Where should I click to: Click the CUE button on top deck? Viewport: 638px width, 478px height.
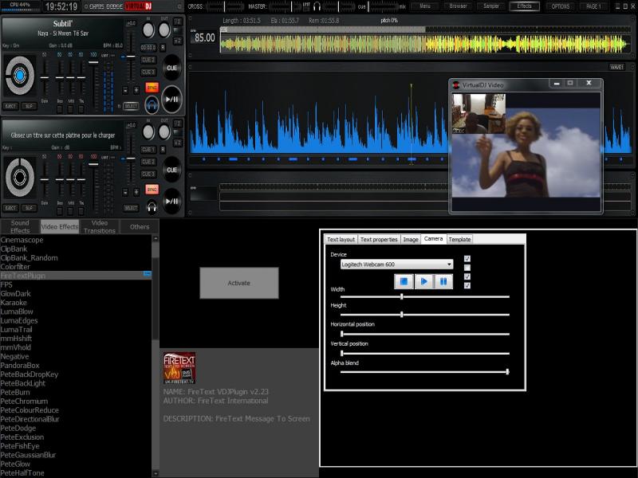coord(171,68)
